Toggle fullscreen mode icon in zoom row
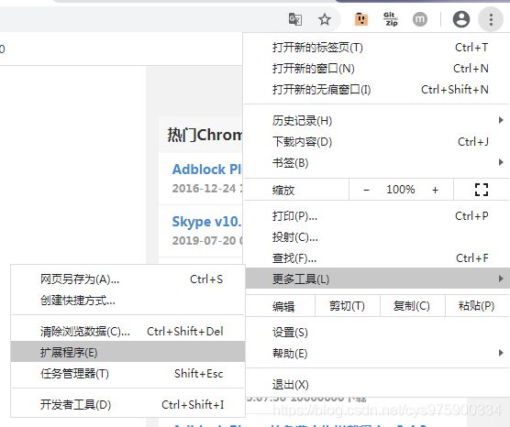 (x=482, y=190)
